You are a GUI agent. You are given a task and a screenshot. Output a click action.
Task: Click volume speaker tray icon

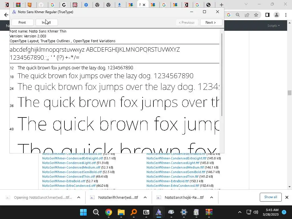pyautogui.click(x=256, y=212)
